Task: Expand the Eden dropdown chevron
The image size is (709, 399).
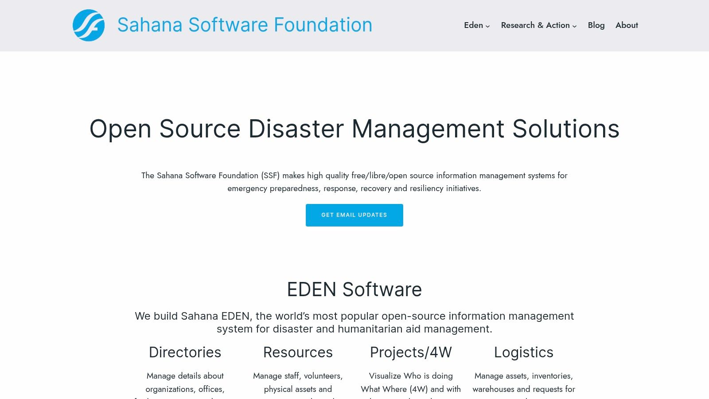Action: click(487, 26)
